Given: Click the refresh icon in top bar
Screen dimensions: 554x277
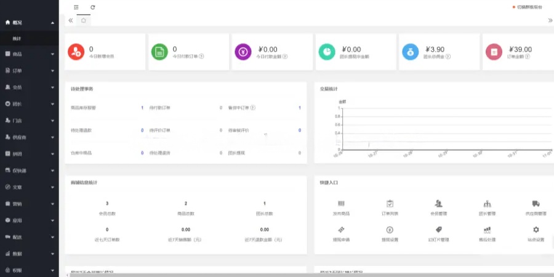Looking at the screenshot, I should coord(93,7).
